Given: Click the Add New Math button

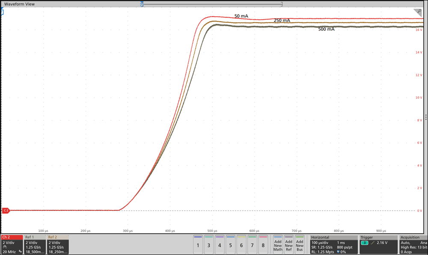Looking at the screenshot, I should point(277,245).
